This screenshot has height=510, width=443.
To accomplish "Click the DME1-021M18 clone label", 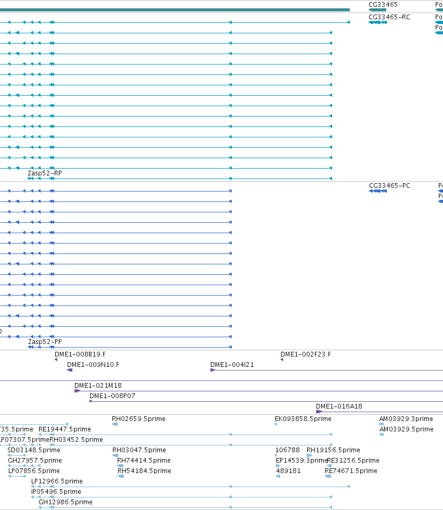I will click(98, 386).
